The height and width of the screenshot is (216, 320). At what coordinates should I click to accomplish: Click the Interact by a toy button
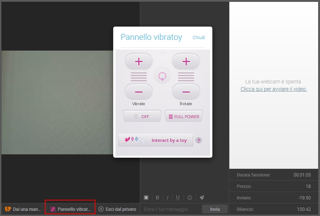click(x=156, y=140)
